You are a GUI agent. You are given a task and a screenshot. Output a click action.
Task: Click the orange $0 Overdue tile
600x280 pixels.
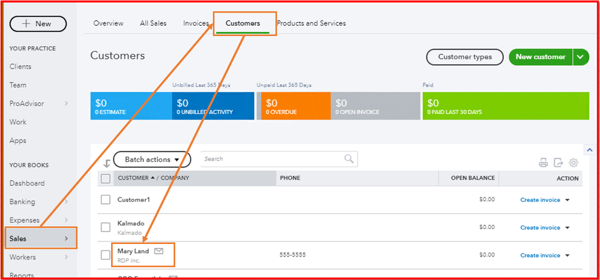(295, 106)
